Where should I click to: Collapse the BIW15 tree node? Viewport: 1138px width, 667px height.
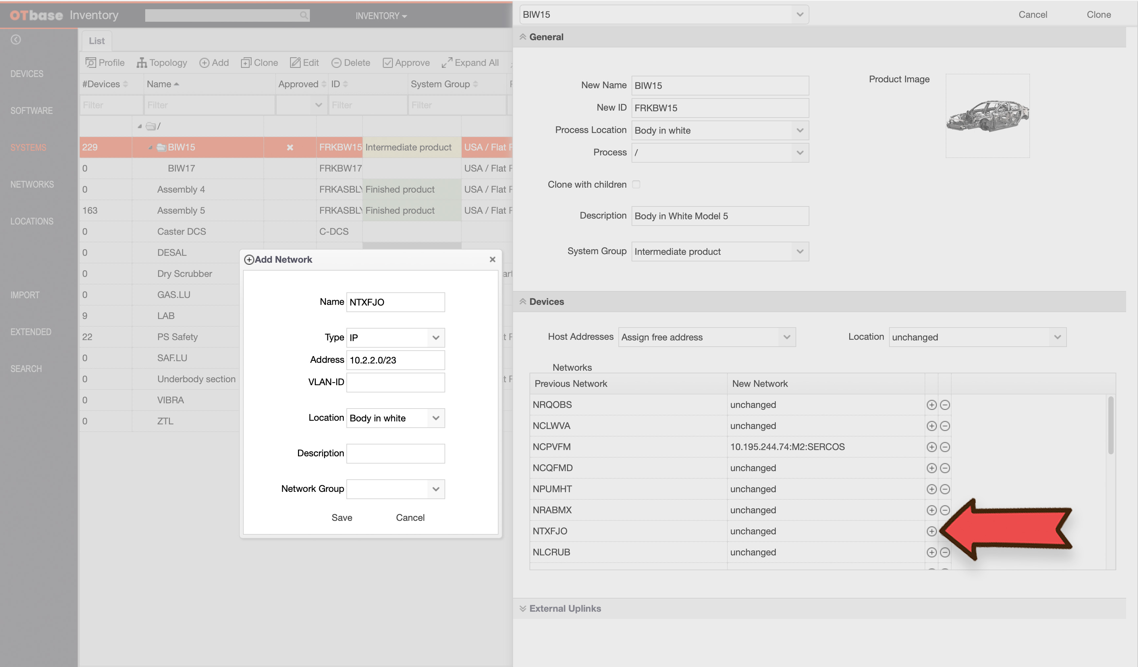150,148
